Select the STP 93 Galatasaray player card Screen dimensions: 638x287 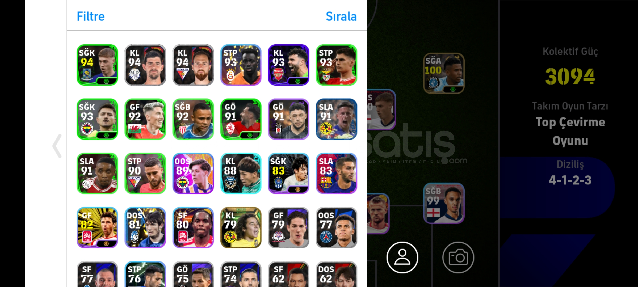[x=241, y=65]
